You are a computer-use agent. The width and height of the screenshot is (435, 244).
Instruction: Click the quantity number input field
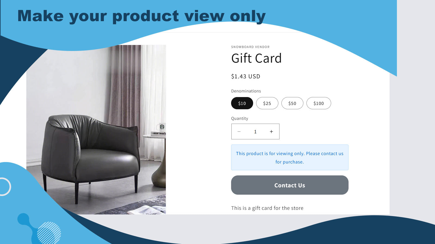pyautogui.click(x=255, y=131)
